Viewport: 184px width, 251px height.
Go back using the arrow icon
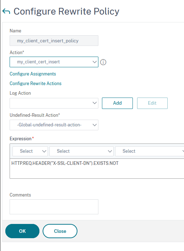6,11
